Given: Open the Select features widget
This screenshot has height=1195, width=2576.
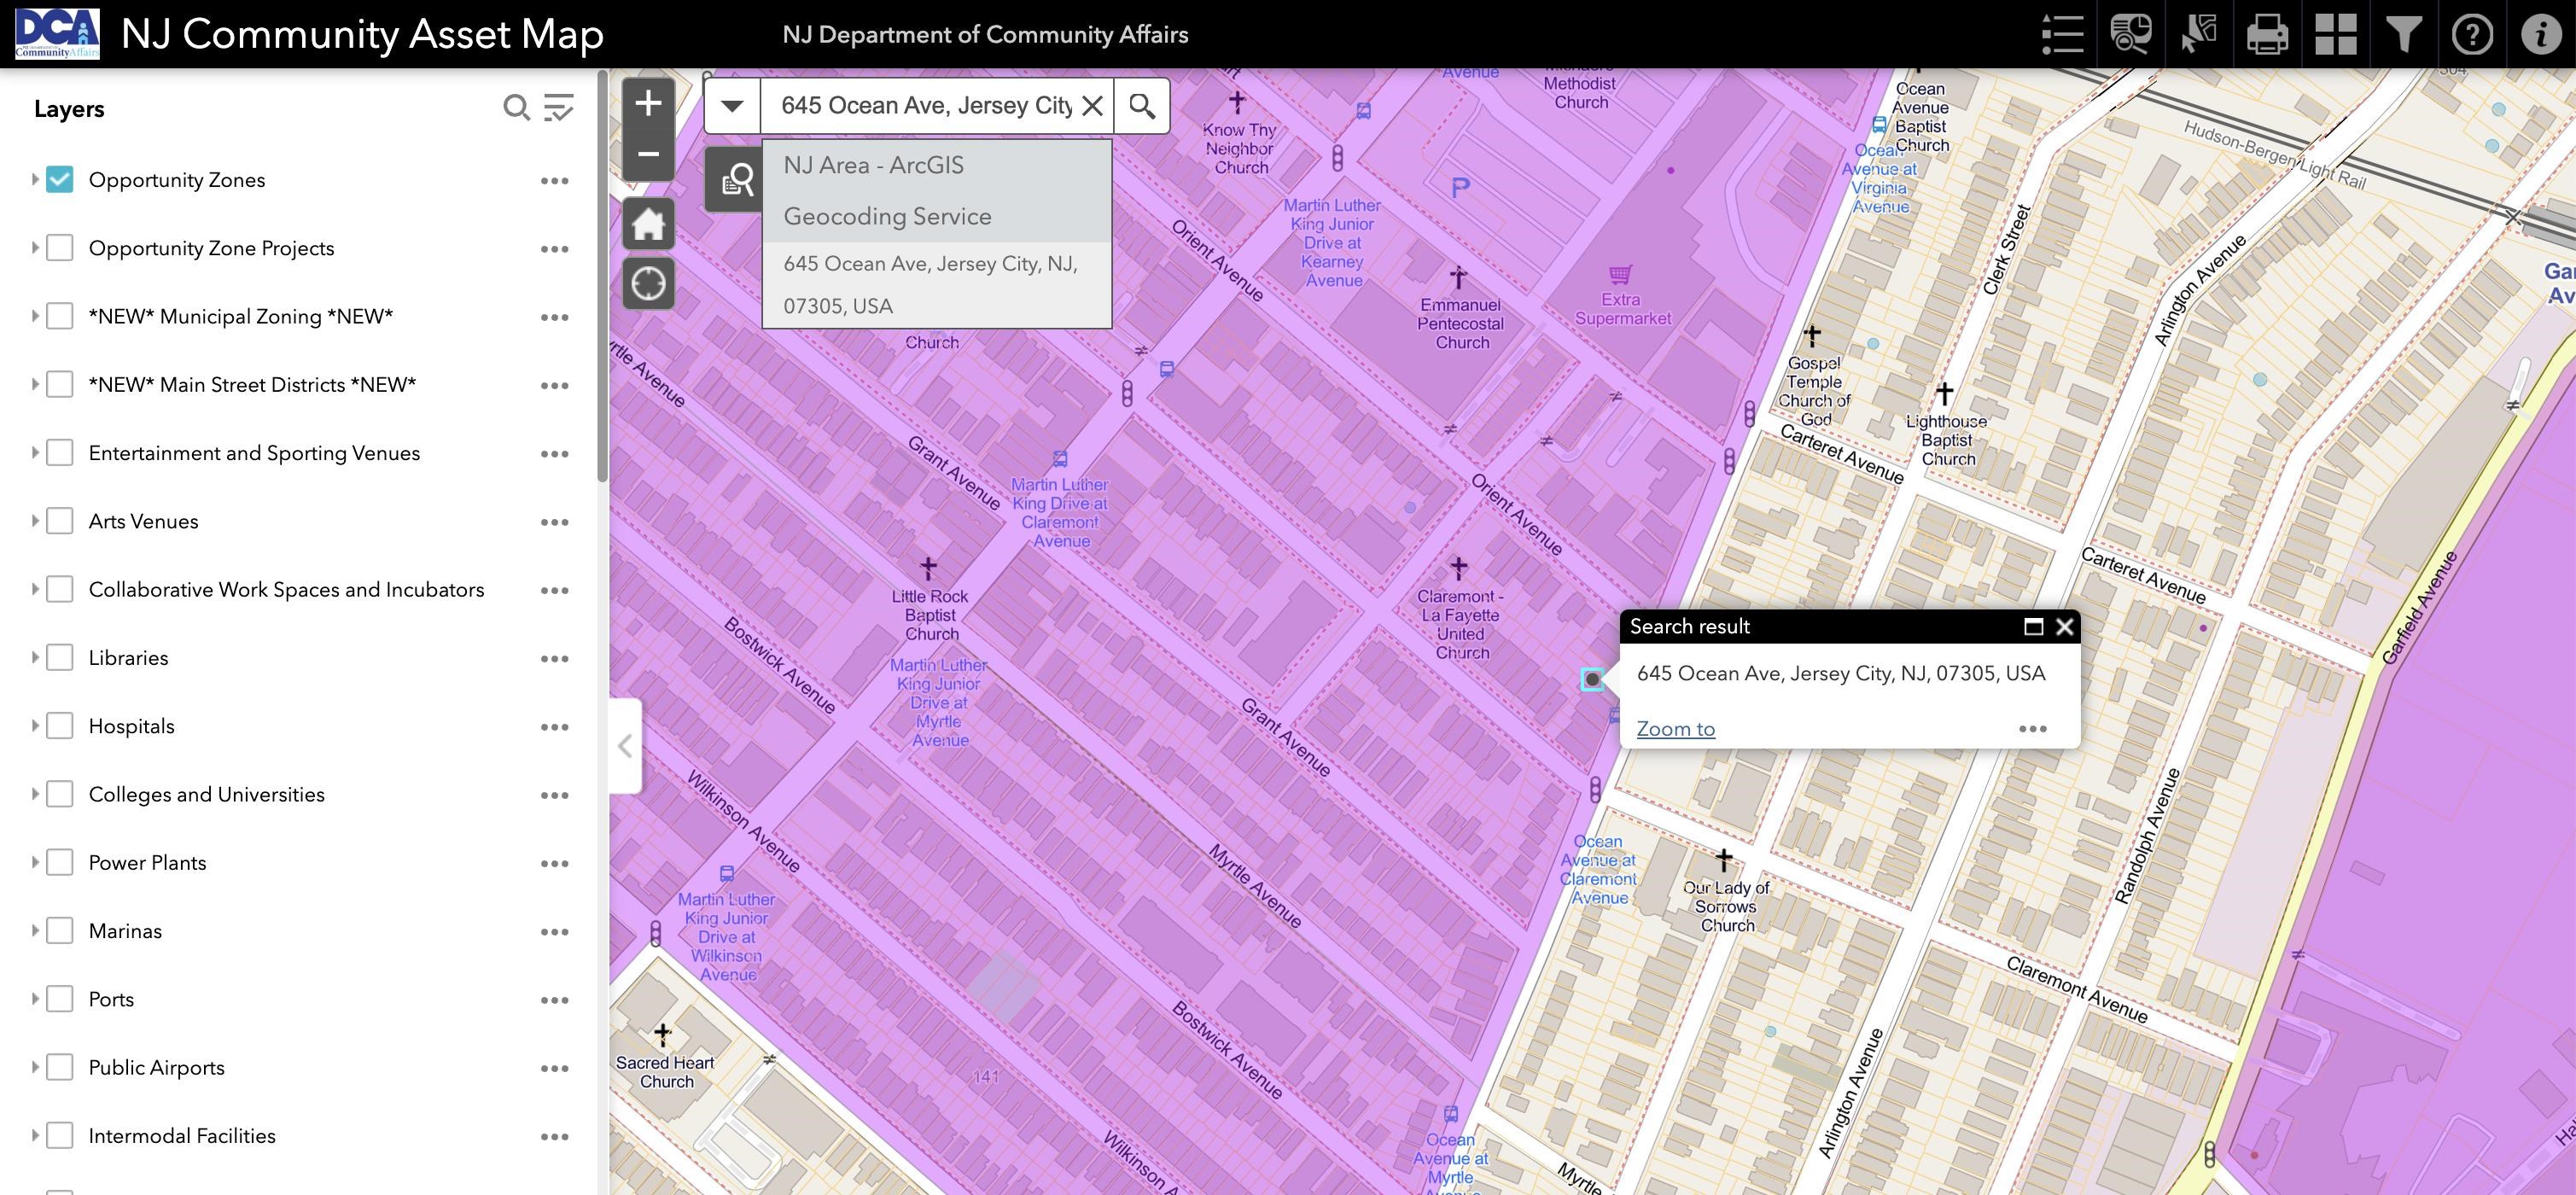Looking at the screenshot, I should click(x=2198, y=34).
